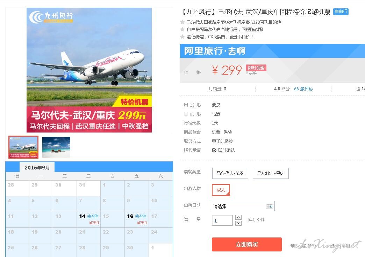The height and width of the screenshot is (257, 365).
Task: Decrease quantity with the down arrow
Action: [x=238, y=223]
